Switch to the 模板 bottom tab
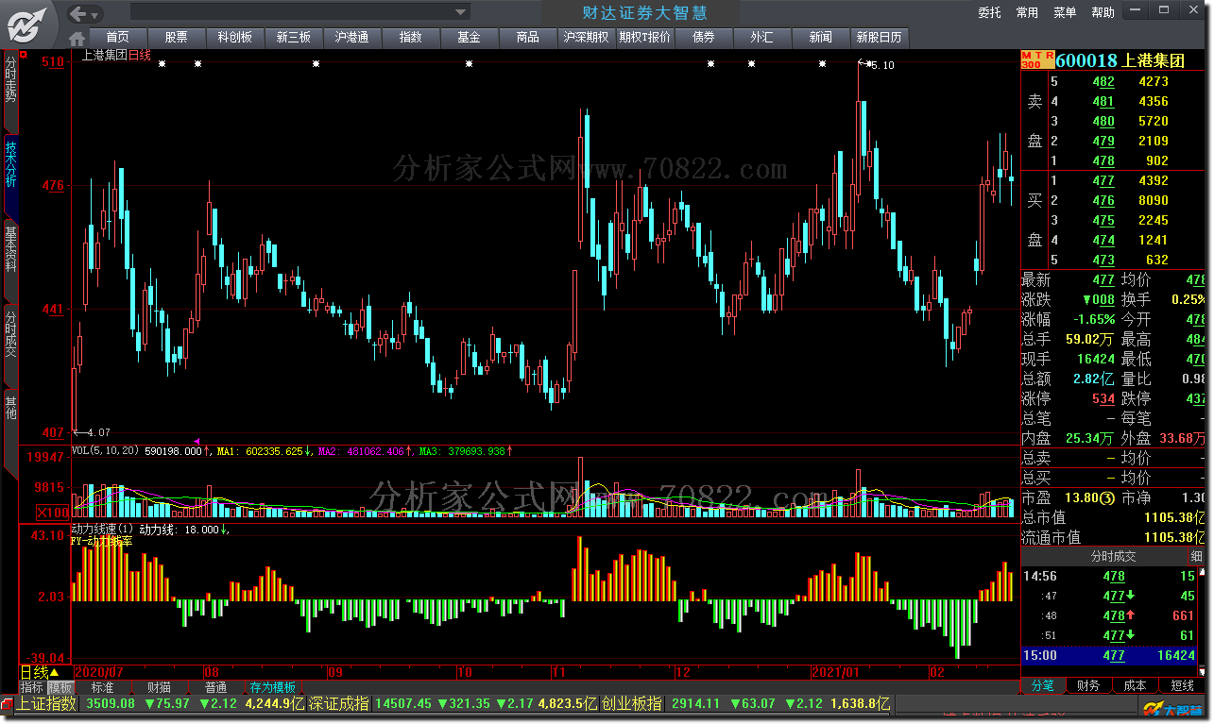1214x724 pixels. click(60, 687)
